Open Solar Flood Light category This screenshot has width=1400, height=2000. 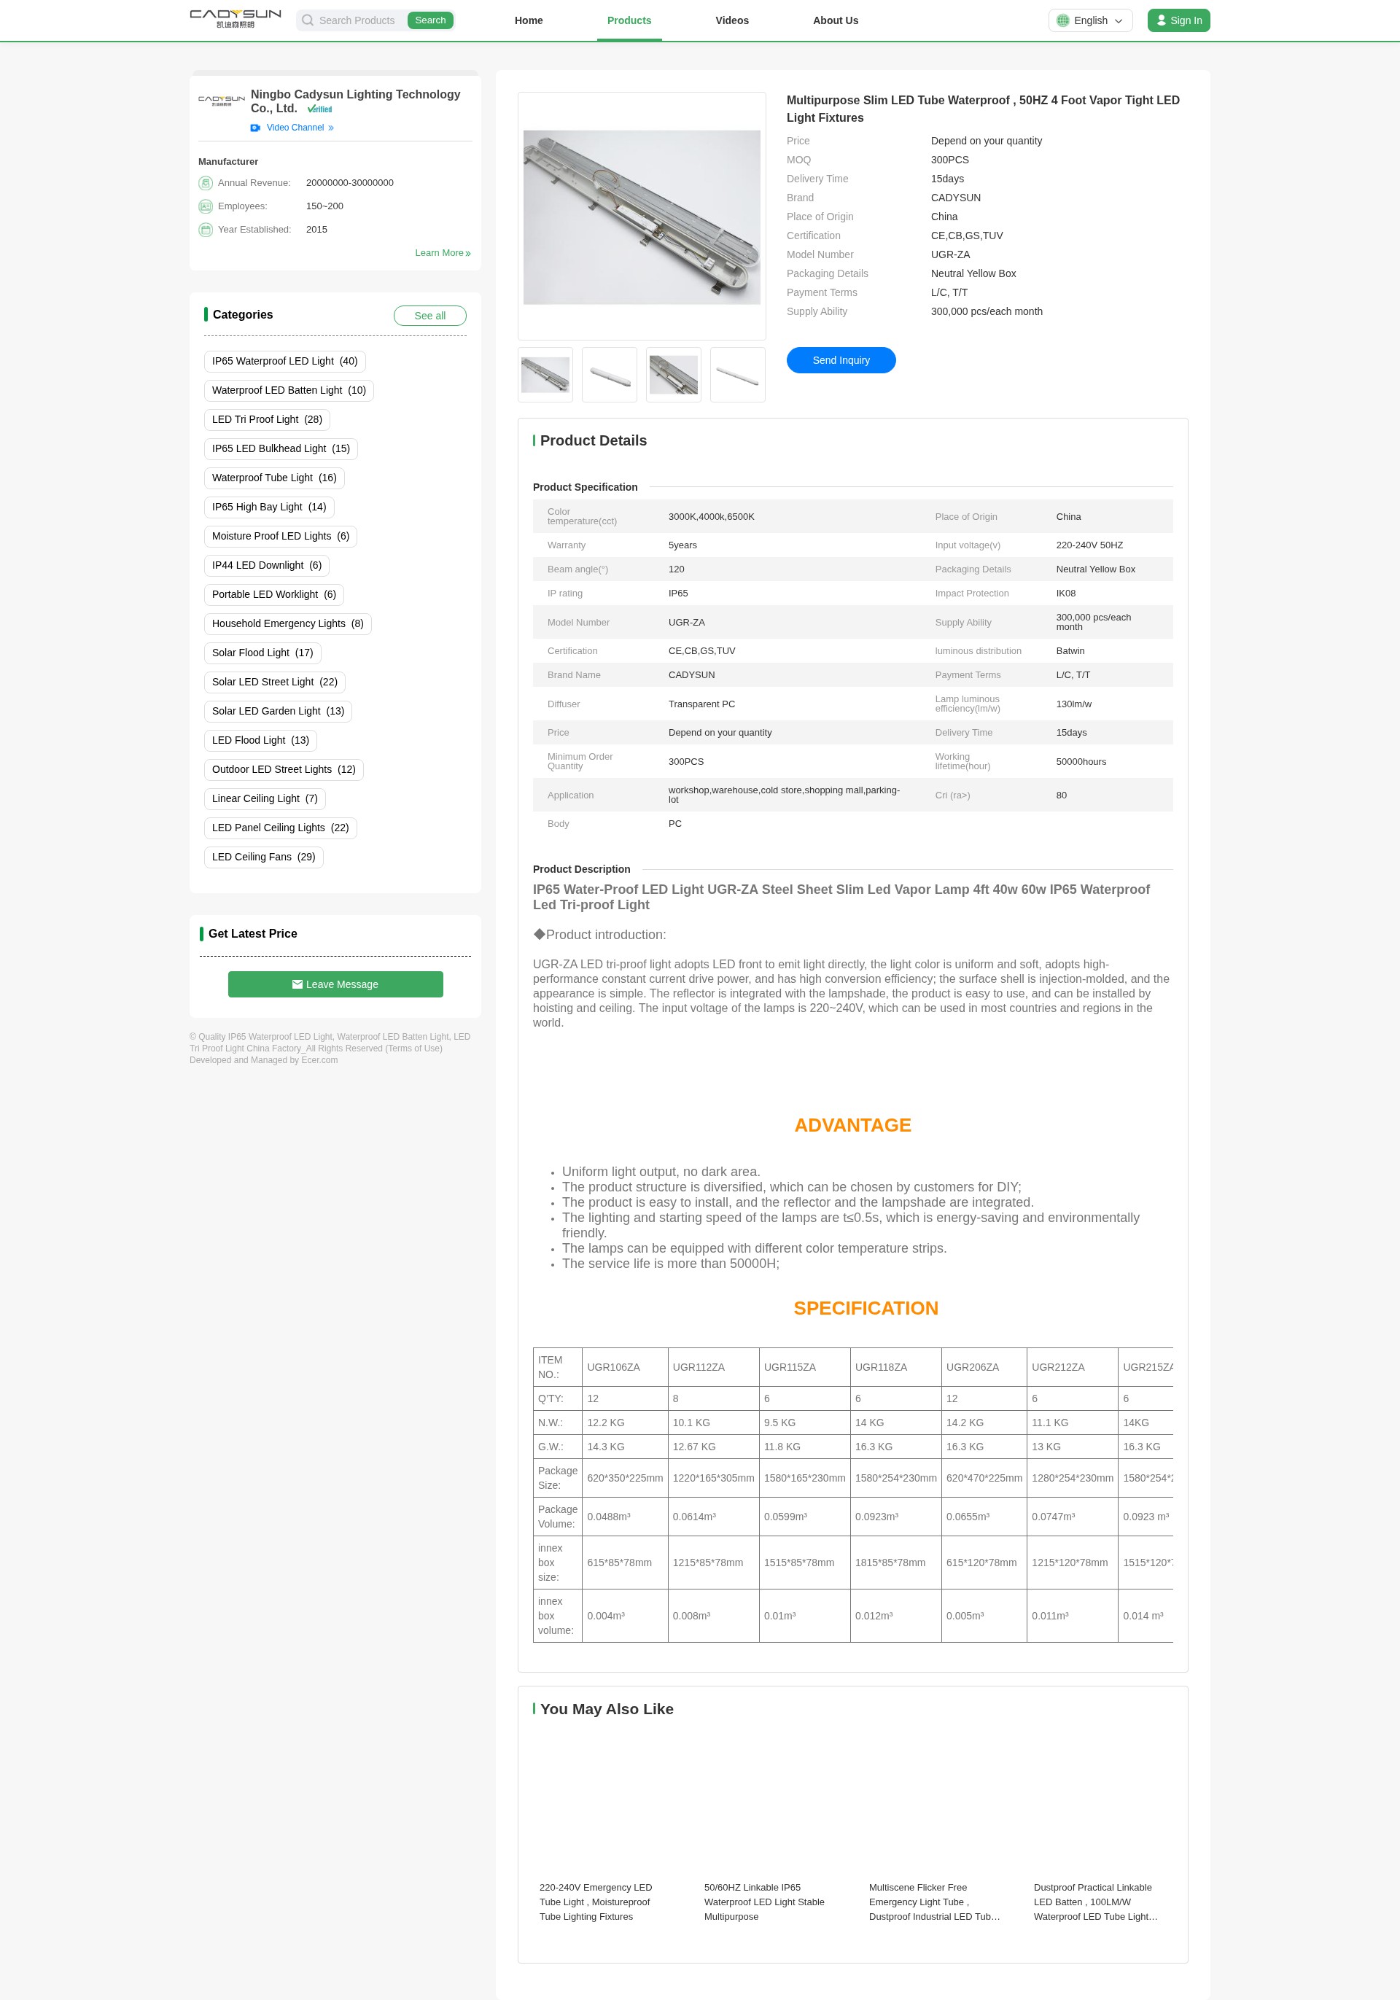pyautogui.click(x=263, y=653)
